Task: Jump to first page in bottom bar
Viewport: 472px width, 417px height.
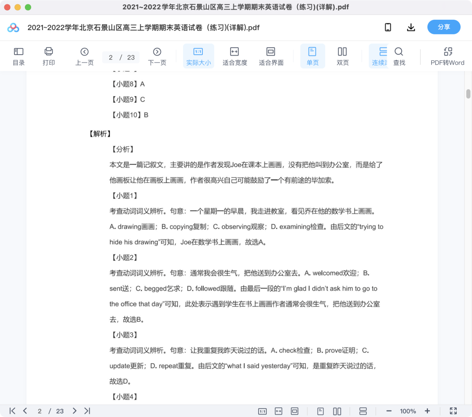Action: pos(12,411)
